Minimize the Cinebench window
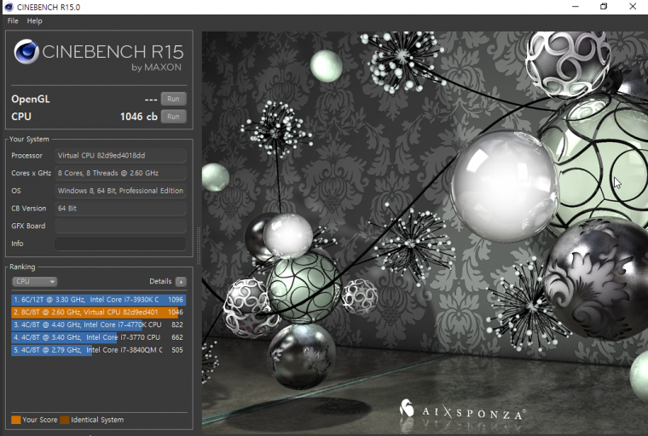 pos(576,7)
